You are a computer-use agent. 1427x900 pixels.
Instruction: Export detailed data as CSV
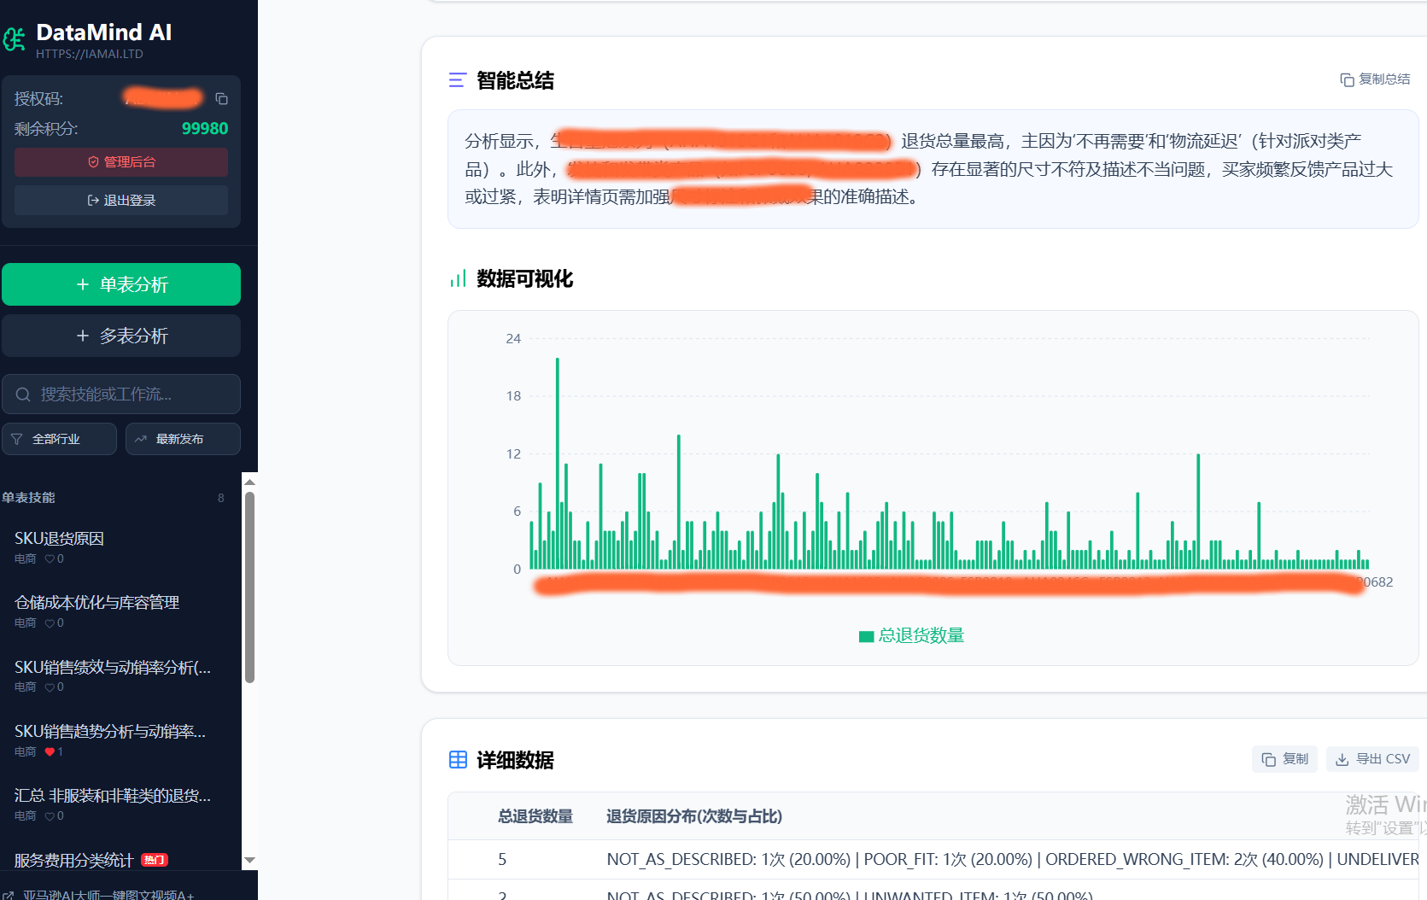click(1372, 759)
